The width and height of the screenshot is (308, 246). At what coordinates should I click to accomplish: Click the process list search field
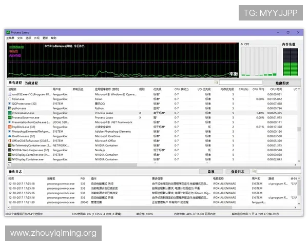(240, 83)
